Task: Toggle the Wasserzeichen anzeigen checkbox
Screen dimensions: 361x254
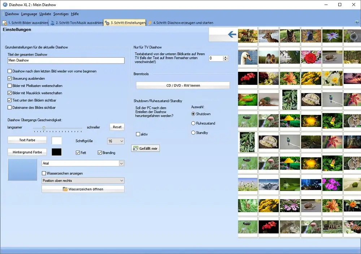Action: pos(44,174)
